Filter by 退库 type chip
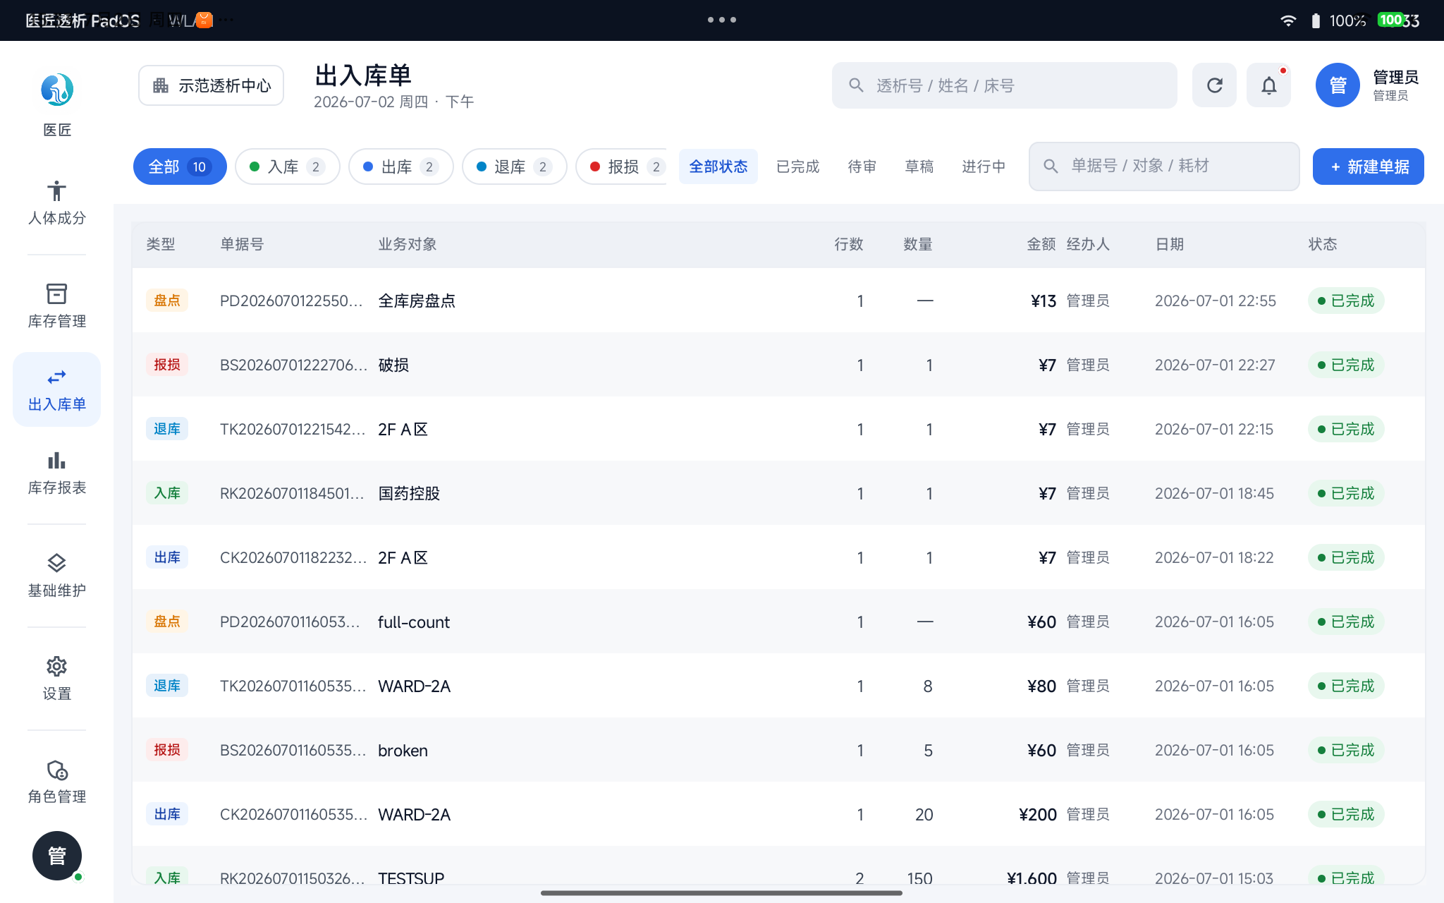 click(x=515, y=166)
